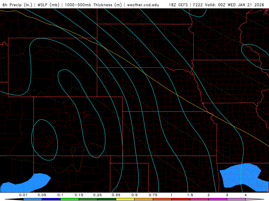Viewport: 269px width, 201px height.
Task: Click the hot pink 1.5–2 legend swatch
Action: (199, 199)
